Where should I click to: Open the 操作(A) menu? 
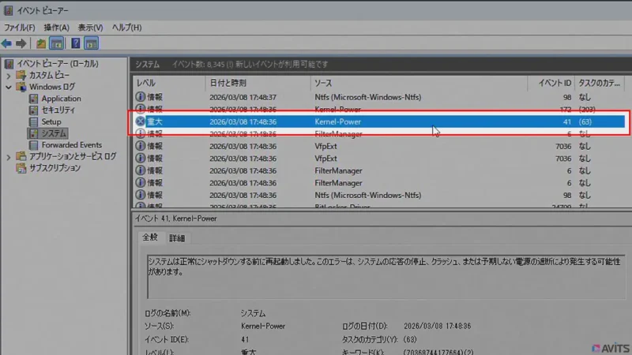click(x=56, y=28)
